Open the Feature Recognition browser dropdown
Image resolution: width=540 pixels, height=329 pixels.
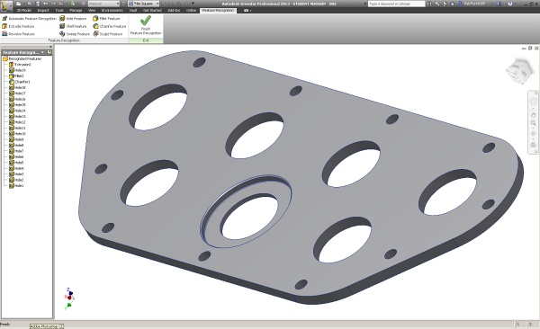(x=42, y=52)
